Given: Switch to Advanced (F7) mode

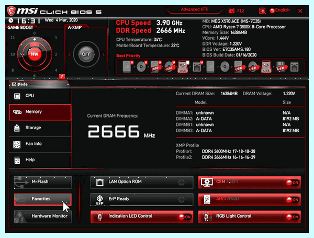Looking at the screenshot, I should click(x=195, y=9).
